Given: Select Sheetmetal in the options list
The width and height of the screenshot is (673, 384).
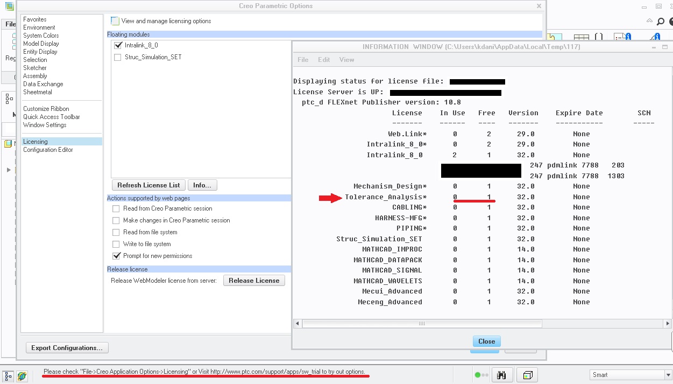Looking at the screenshot, I should (37, 92).
